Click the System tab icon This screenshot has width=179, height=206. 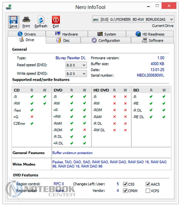(x=100, y=34)
